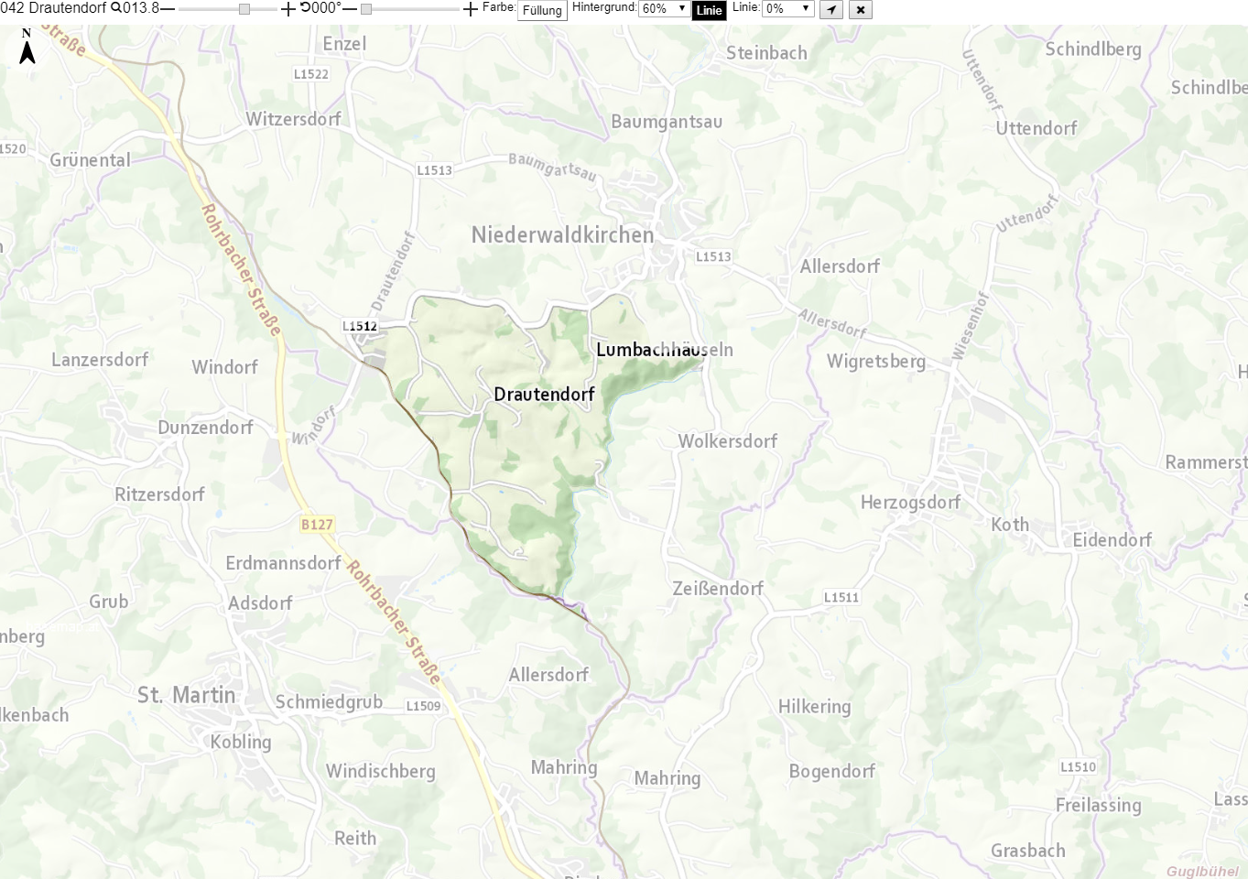Click the rotation slider handle
This screenshot has width=1248, height=879.
click(366, 9)
